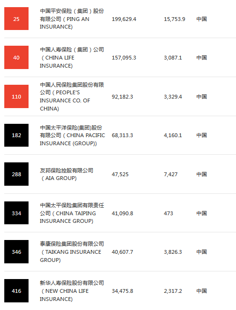Image resolution: width=236 pixels, height=310 pixels.
Task: Open the PING AN INSURANCE company link
Action: pyautogui.click(x=72, y=19)
